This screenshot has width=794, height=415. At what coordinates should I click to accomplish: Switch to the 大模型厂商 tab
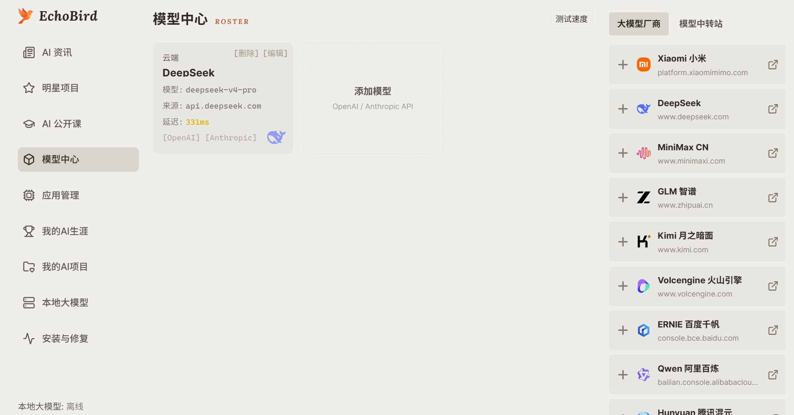click(x=639, y=24)
